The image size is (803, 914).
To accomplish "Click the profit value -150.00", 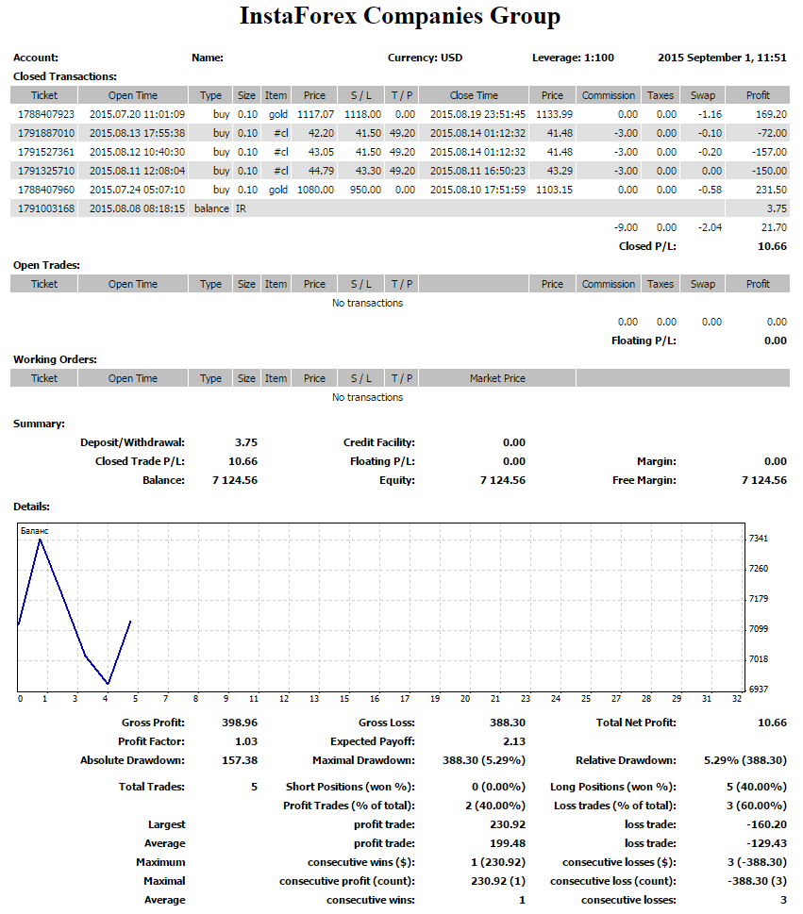I will 770,171.
